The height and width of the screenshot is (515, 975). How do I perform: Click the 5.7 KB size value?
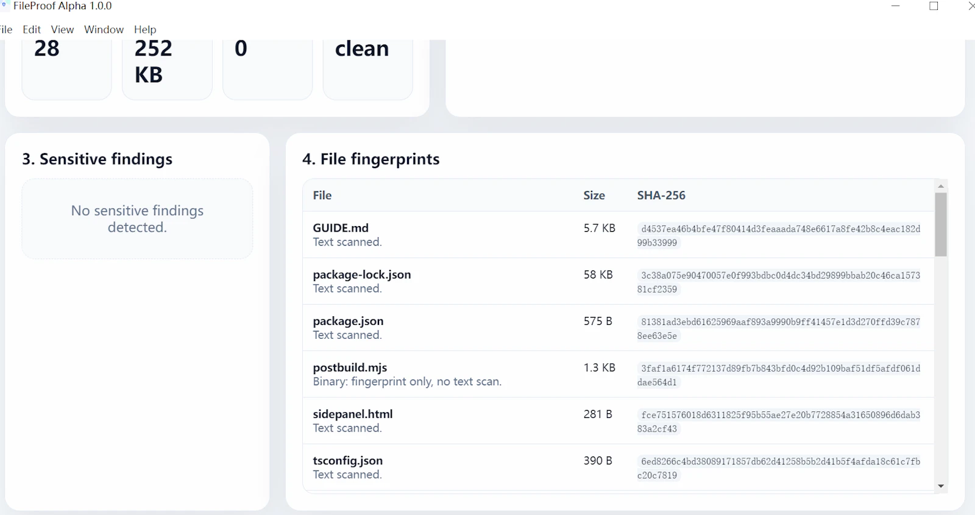coord(600,229)
